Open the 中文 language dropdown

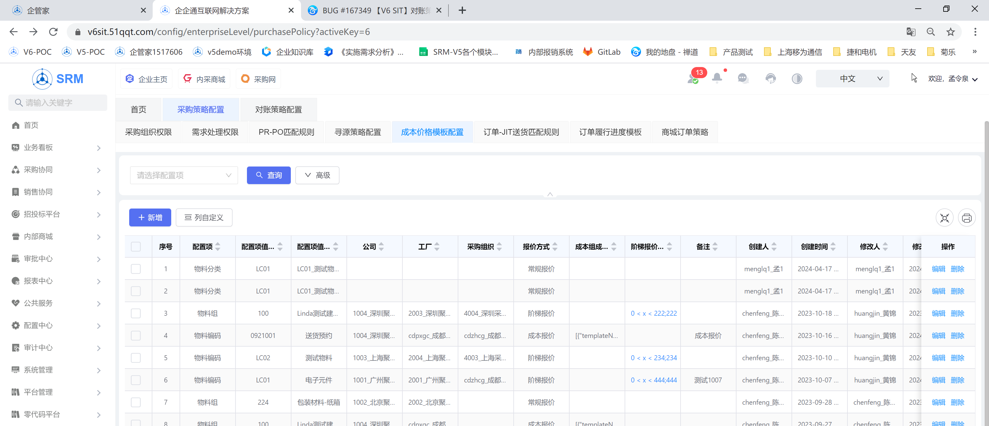coord(852,79)
